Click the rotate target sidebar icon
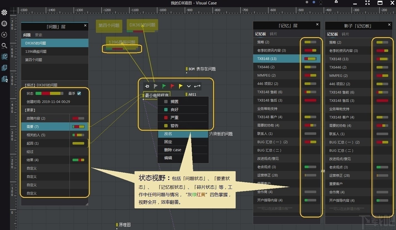This screenshot has width=396, height=230. pyautogui.click(x=4, y=35)
